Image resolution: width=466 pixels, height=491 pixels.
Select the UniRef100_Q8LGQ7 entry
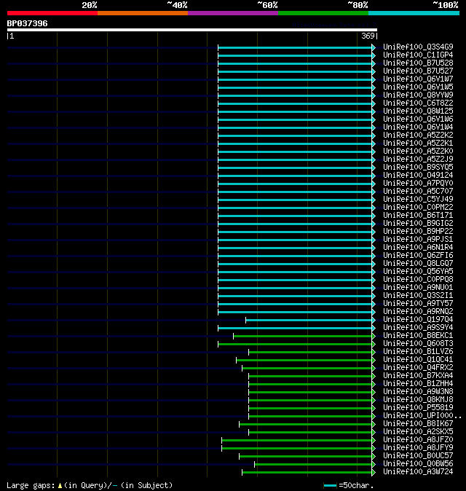click(x=418, y=264)
